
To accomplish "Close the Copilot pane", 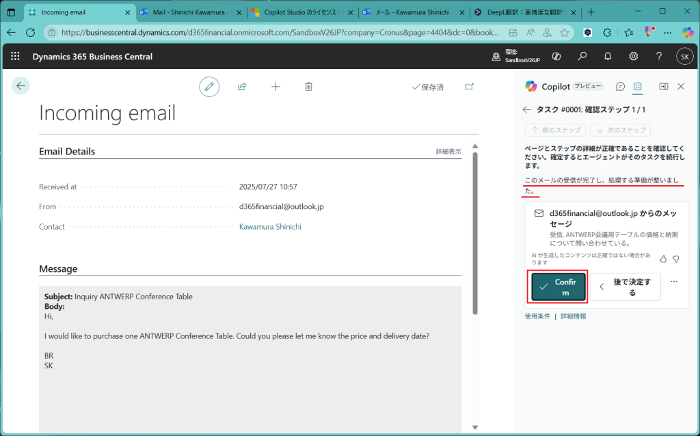I will tap(681, 87).
